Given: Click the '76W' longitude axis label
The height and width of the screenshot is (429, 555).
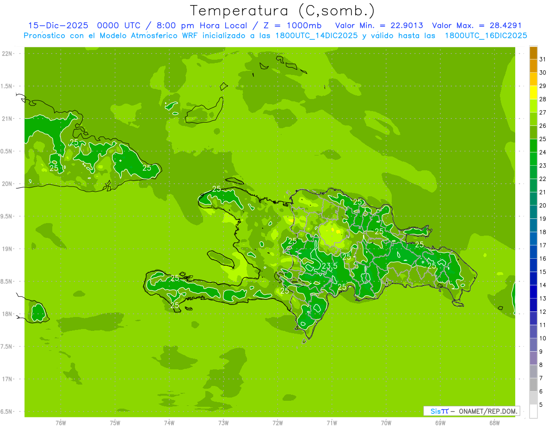Looking at the screenshot, I should point(61,423).
